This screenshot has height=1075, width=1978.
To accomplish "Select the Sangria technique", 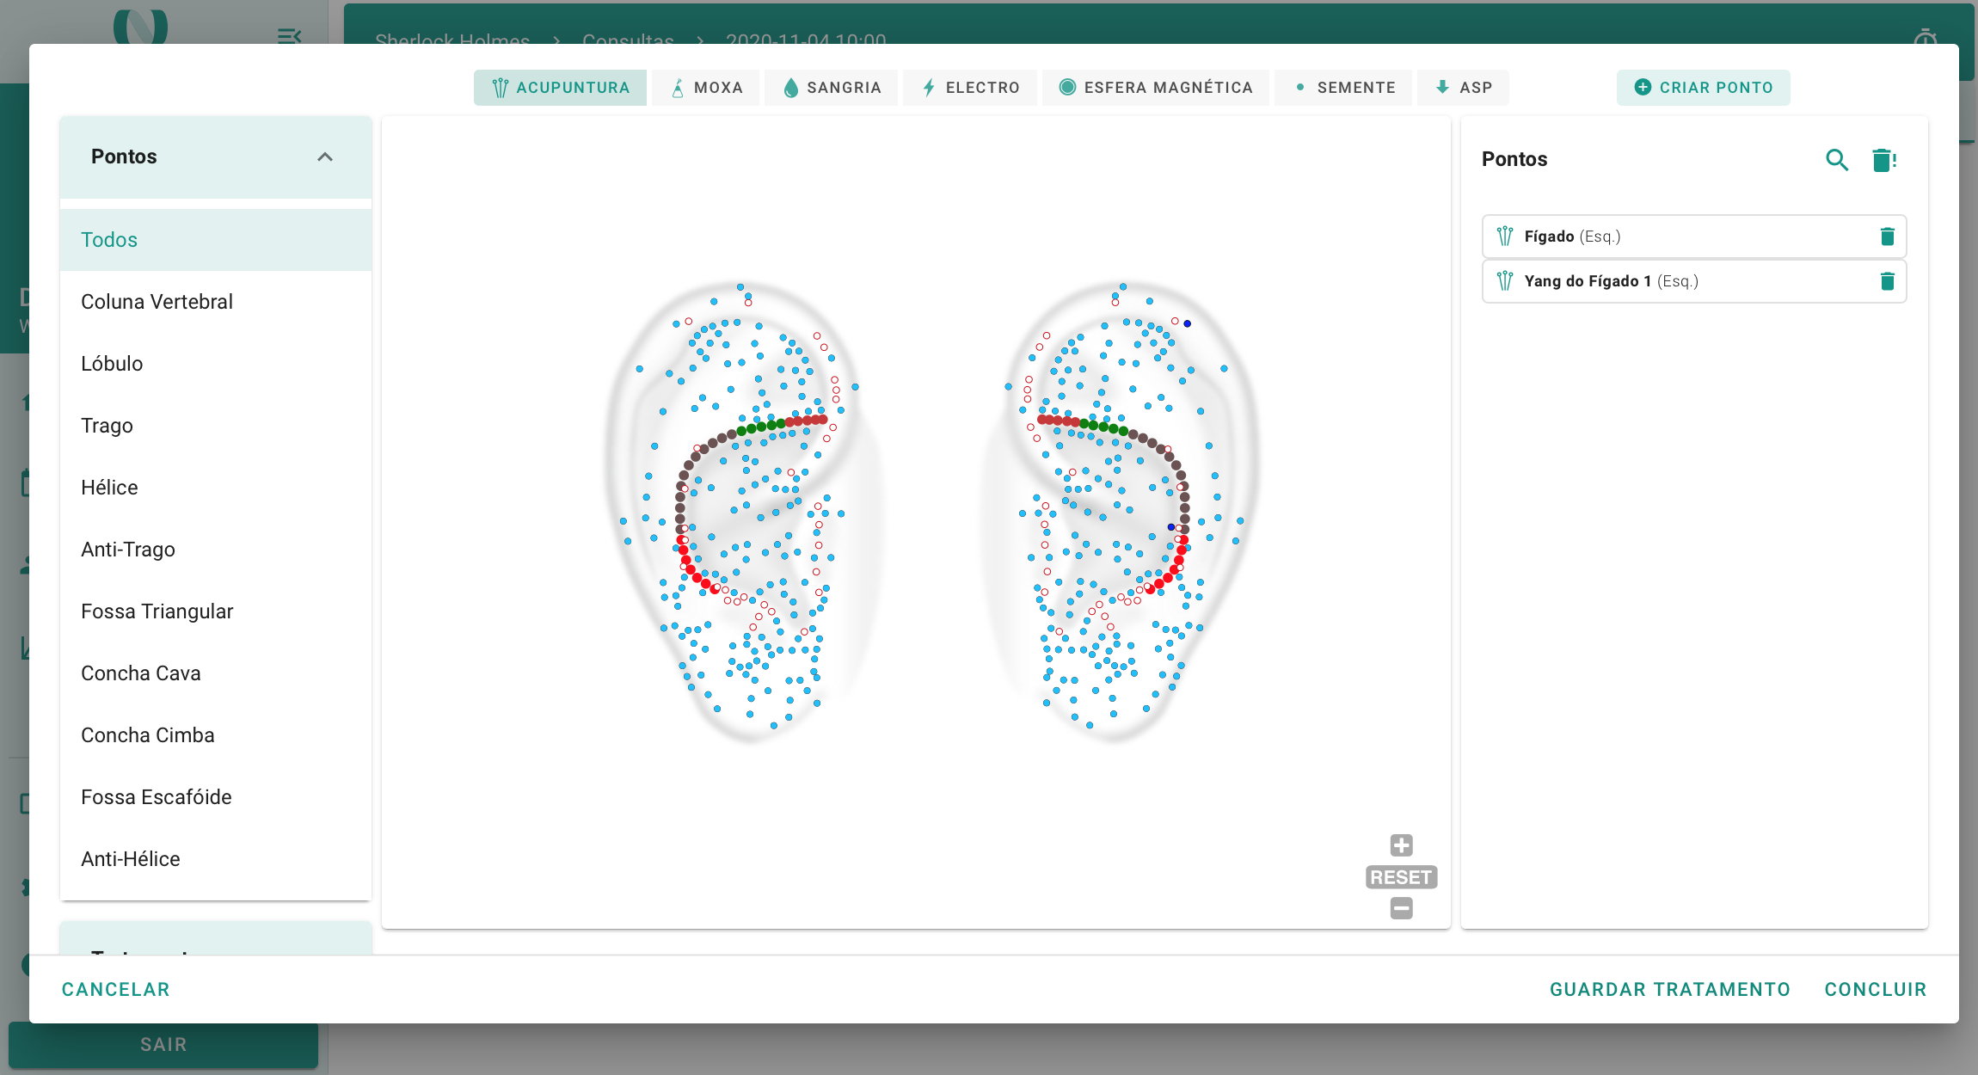I will coord(832,88).
